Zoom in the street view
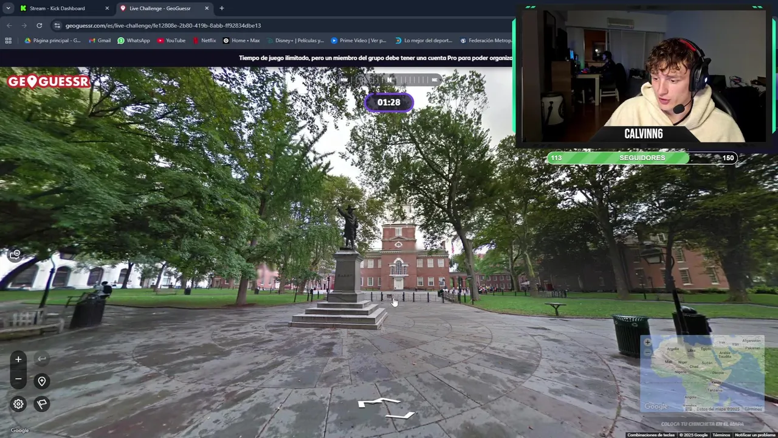 click(18, 360)
